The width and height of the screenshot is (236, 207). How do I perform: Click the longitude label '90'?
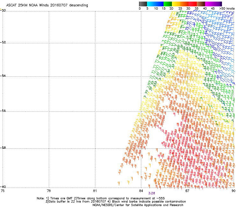[233, 191]
